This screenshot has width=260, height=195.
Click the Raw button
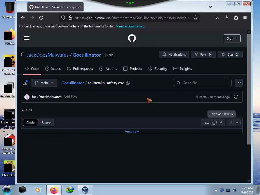(x=206, y=123)
